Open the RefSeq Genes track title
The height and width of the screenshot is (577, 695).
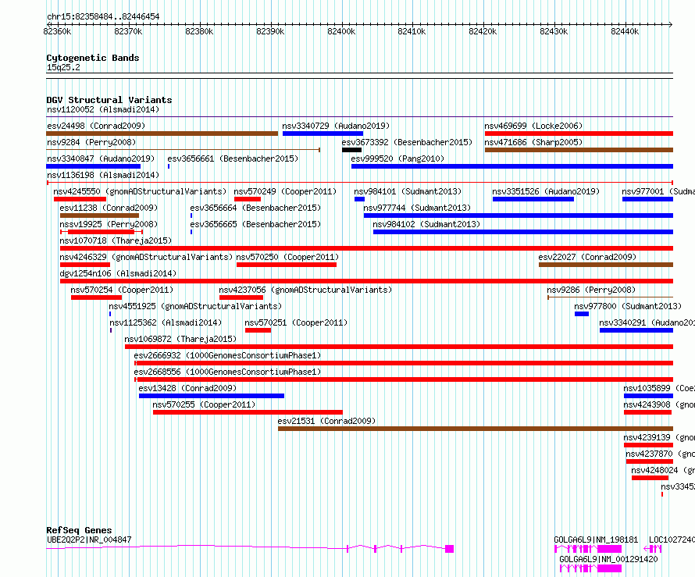tap(79, 530)
